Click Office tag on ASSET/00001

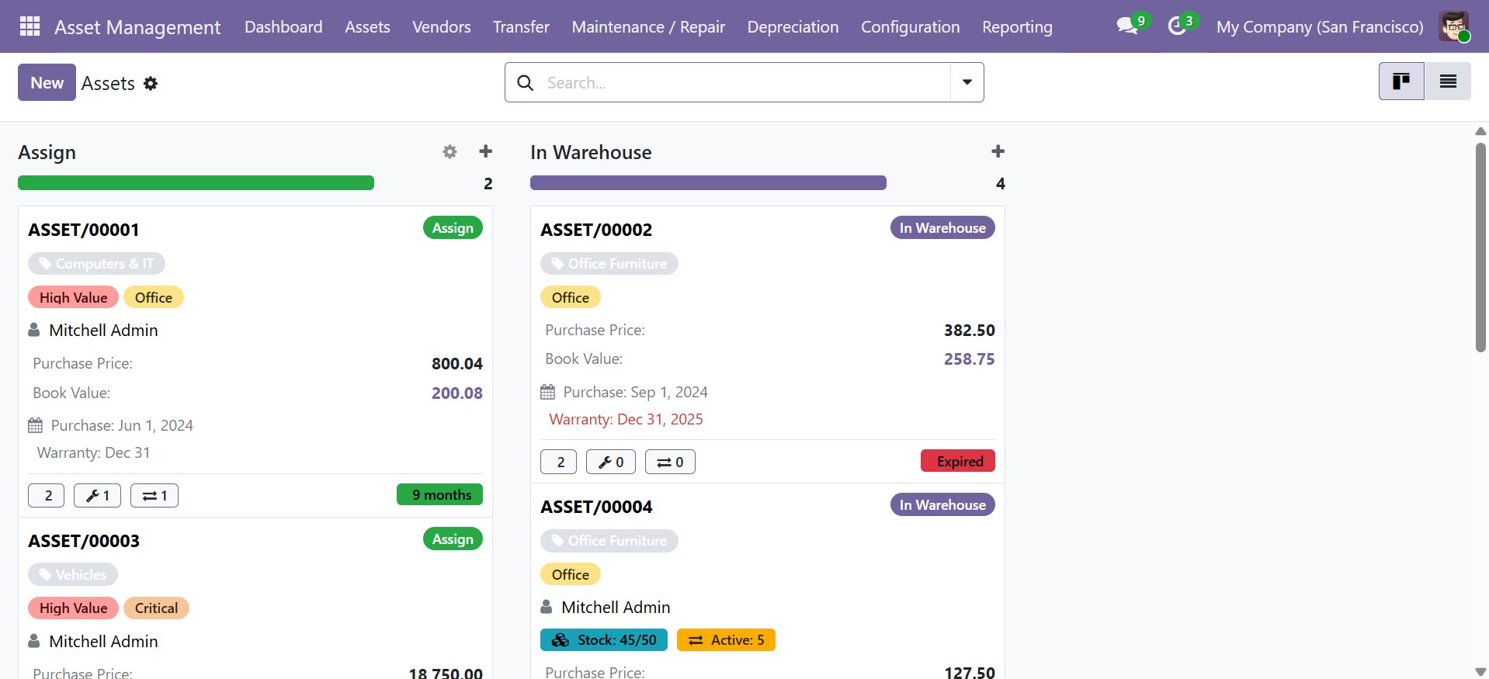154,297
